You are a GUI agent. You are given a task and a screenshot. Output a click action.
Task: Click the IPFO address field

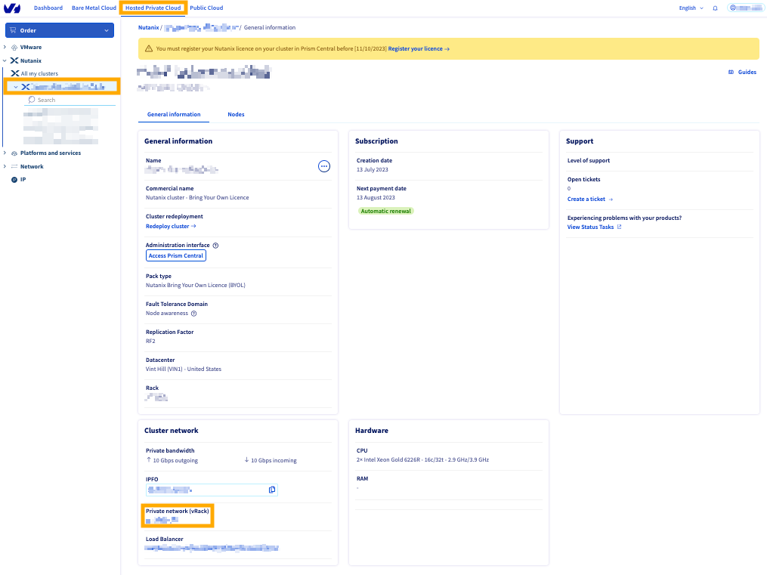[212, 490]
